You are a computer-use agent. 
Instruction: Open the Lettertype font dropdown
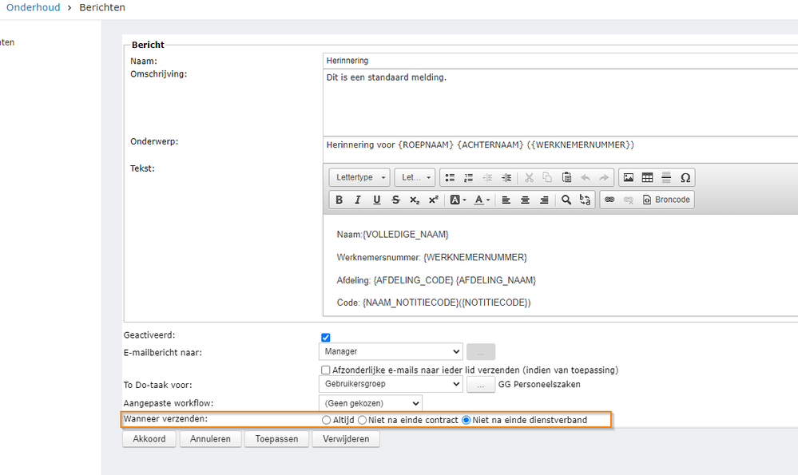point(359,177)
